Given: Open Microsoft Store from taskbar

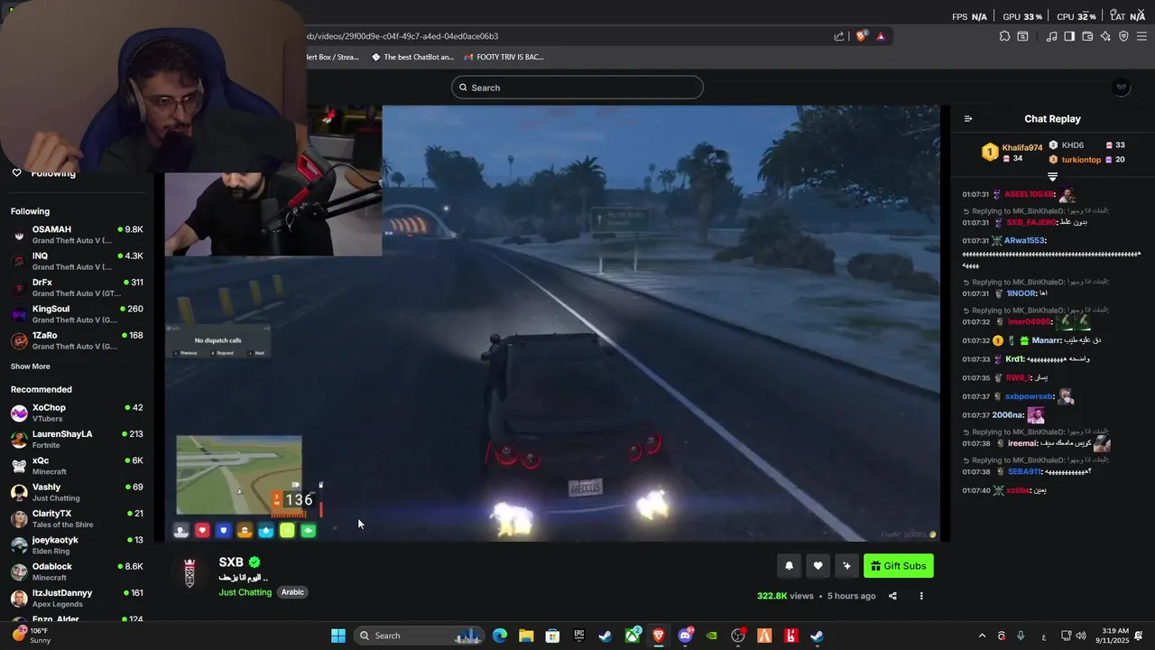Looking at the screenshot, I should click(553, 636).
